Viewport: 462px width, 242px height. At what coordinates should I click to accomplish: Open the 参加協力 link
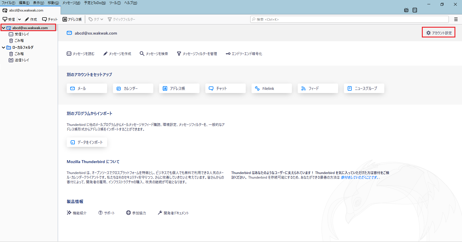136,213
